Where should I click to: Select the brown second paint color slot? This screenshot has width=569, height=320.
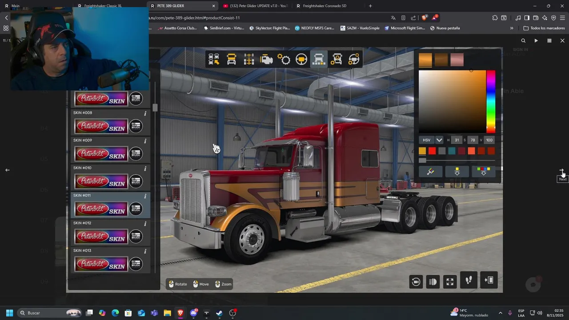(441, 60)
